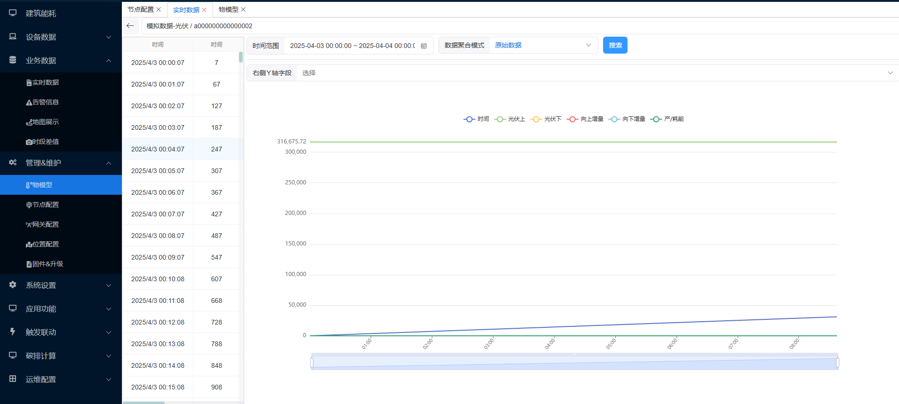Click the 系统设置 gear icon
899x404 pixels.
(x=13, y=285)
